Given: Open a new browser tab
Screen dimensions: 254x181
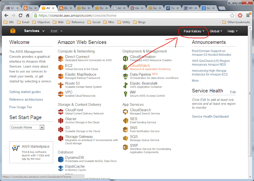Looking at the screenshot, I should click(x=222, y=8).
